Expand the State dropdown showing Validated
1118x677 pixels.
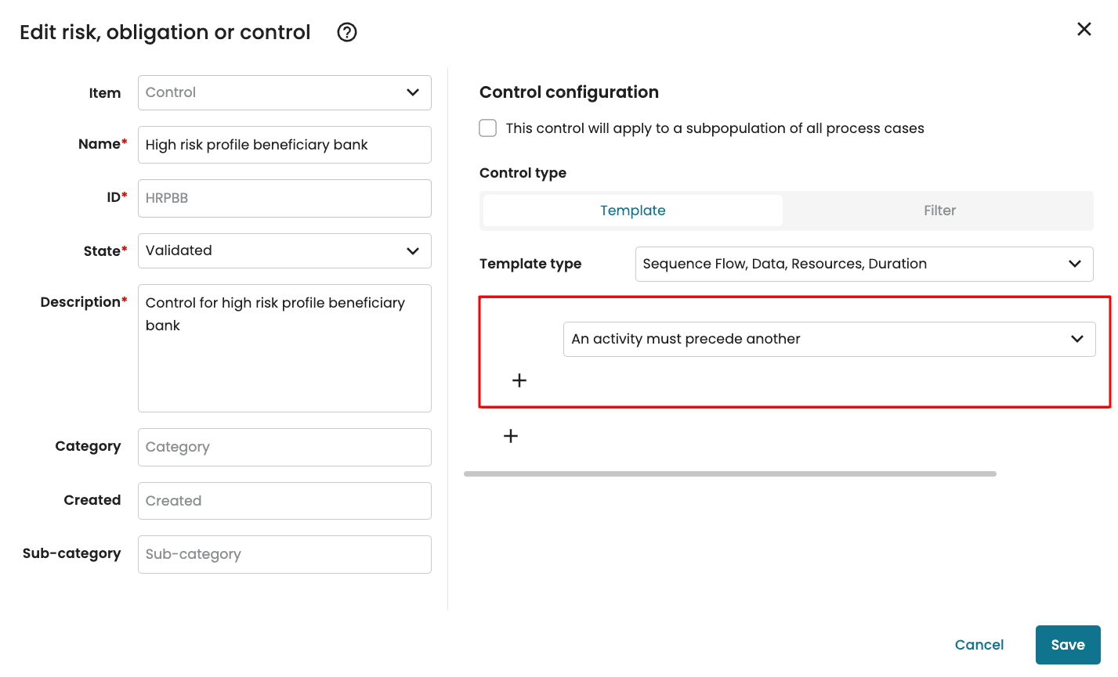(x=284, y=250)
